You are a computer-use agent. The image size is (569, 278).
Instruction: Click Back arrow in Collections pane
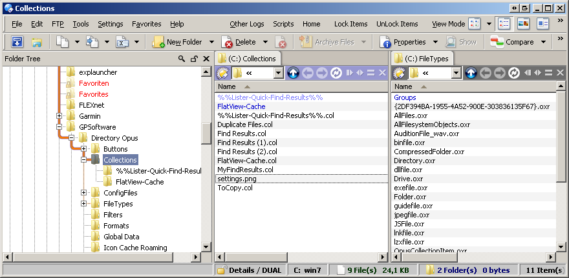pyautogui.click(x=308, y=73)
